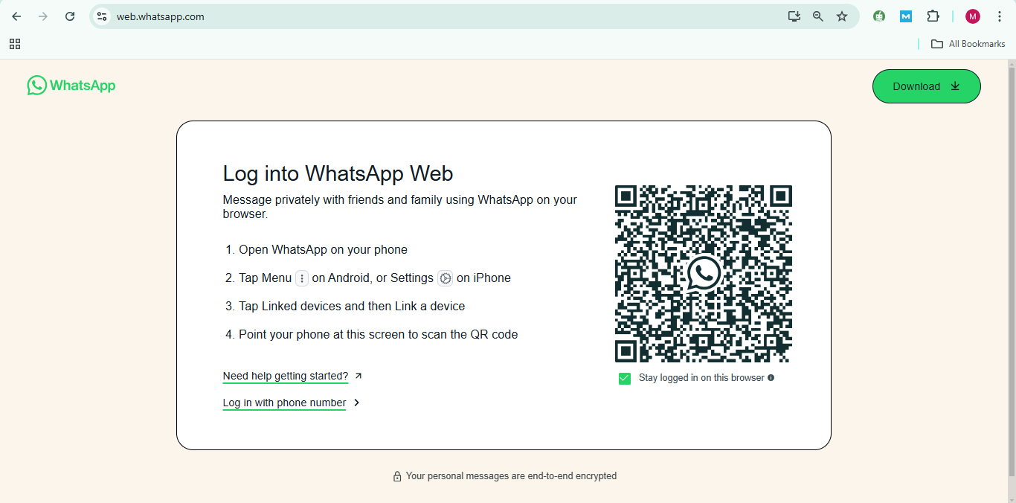This screenshot has width=1016, height=503.
Task: Expand Log in with phone number via its chevron
Action: tap(356, 403)
